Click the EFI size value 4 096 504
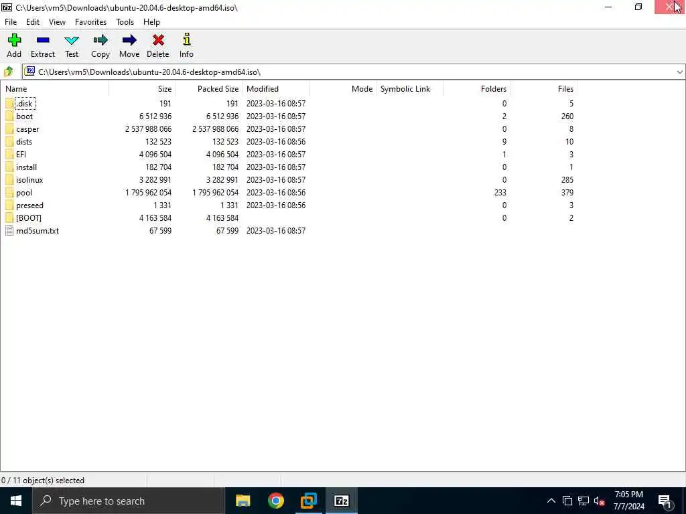This screenshot has height=514, width=686. click(155, 155)
